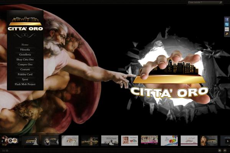
Task: Open Shop Citta Oro menu item
Action: coord(25,60)
